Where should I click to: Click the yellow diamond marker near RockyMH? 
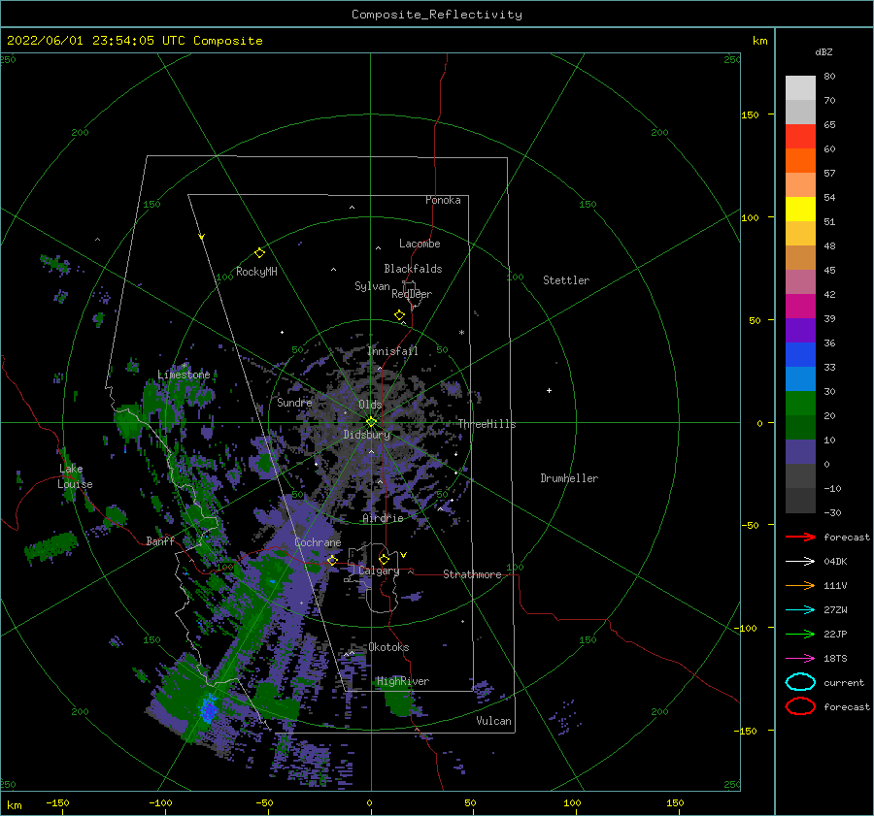pyautogui.click(x=259, y=253)
